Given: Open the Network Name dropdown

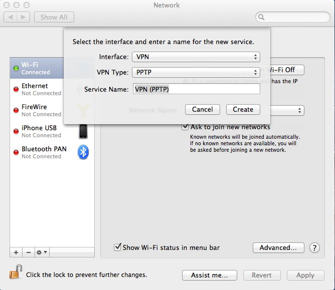Looking at the screenshot, I should [x=287, y=110].
